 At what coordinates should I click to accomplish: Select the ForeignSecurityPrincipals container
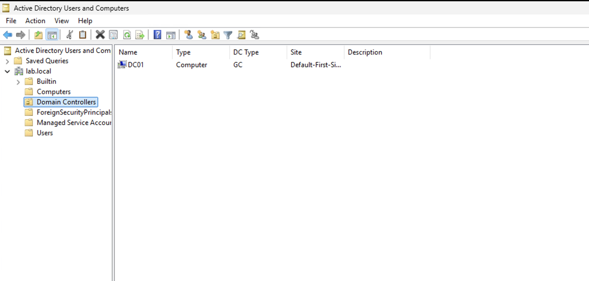(x=74, y=112)
